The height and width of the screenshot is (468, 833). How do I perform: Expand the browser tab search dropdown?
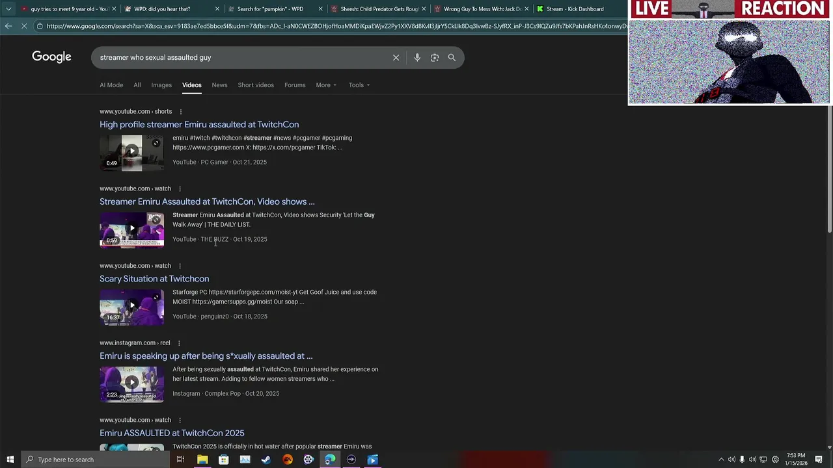tap(8, 9)
